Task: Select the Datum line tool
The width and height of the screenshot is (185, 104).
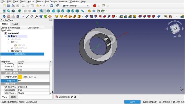Action: pyautogui.click(x=27, y=16)
